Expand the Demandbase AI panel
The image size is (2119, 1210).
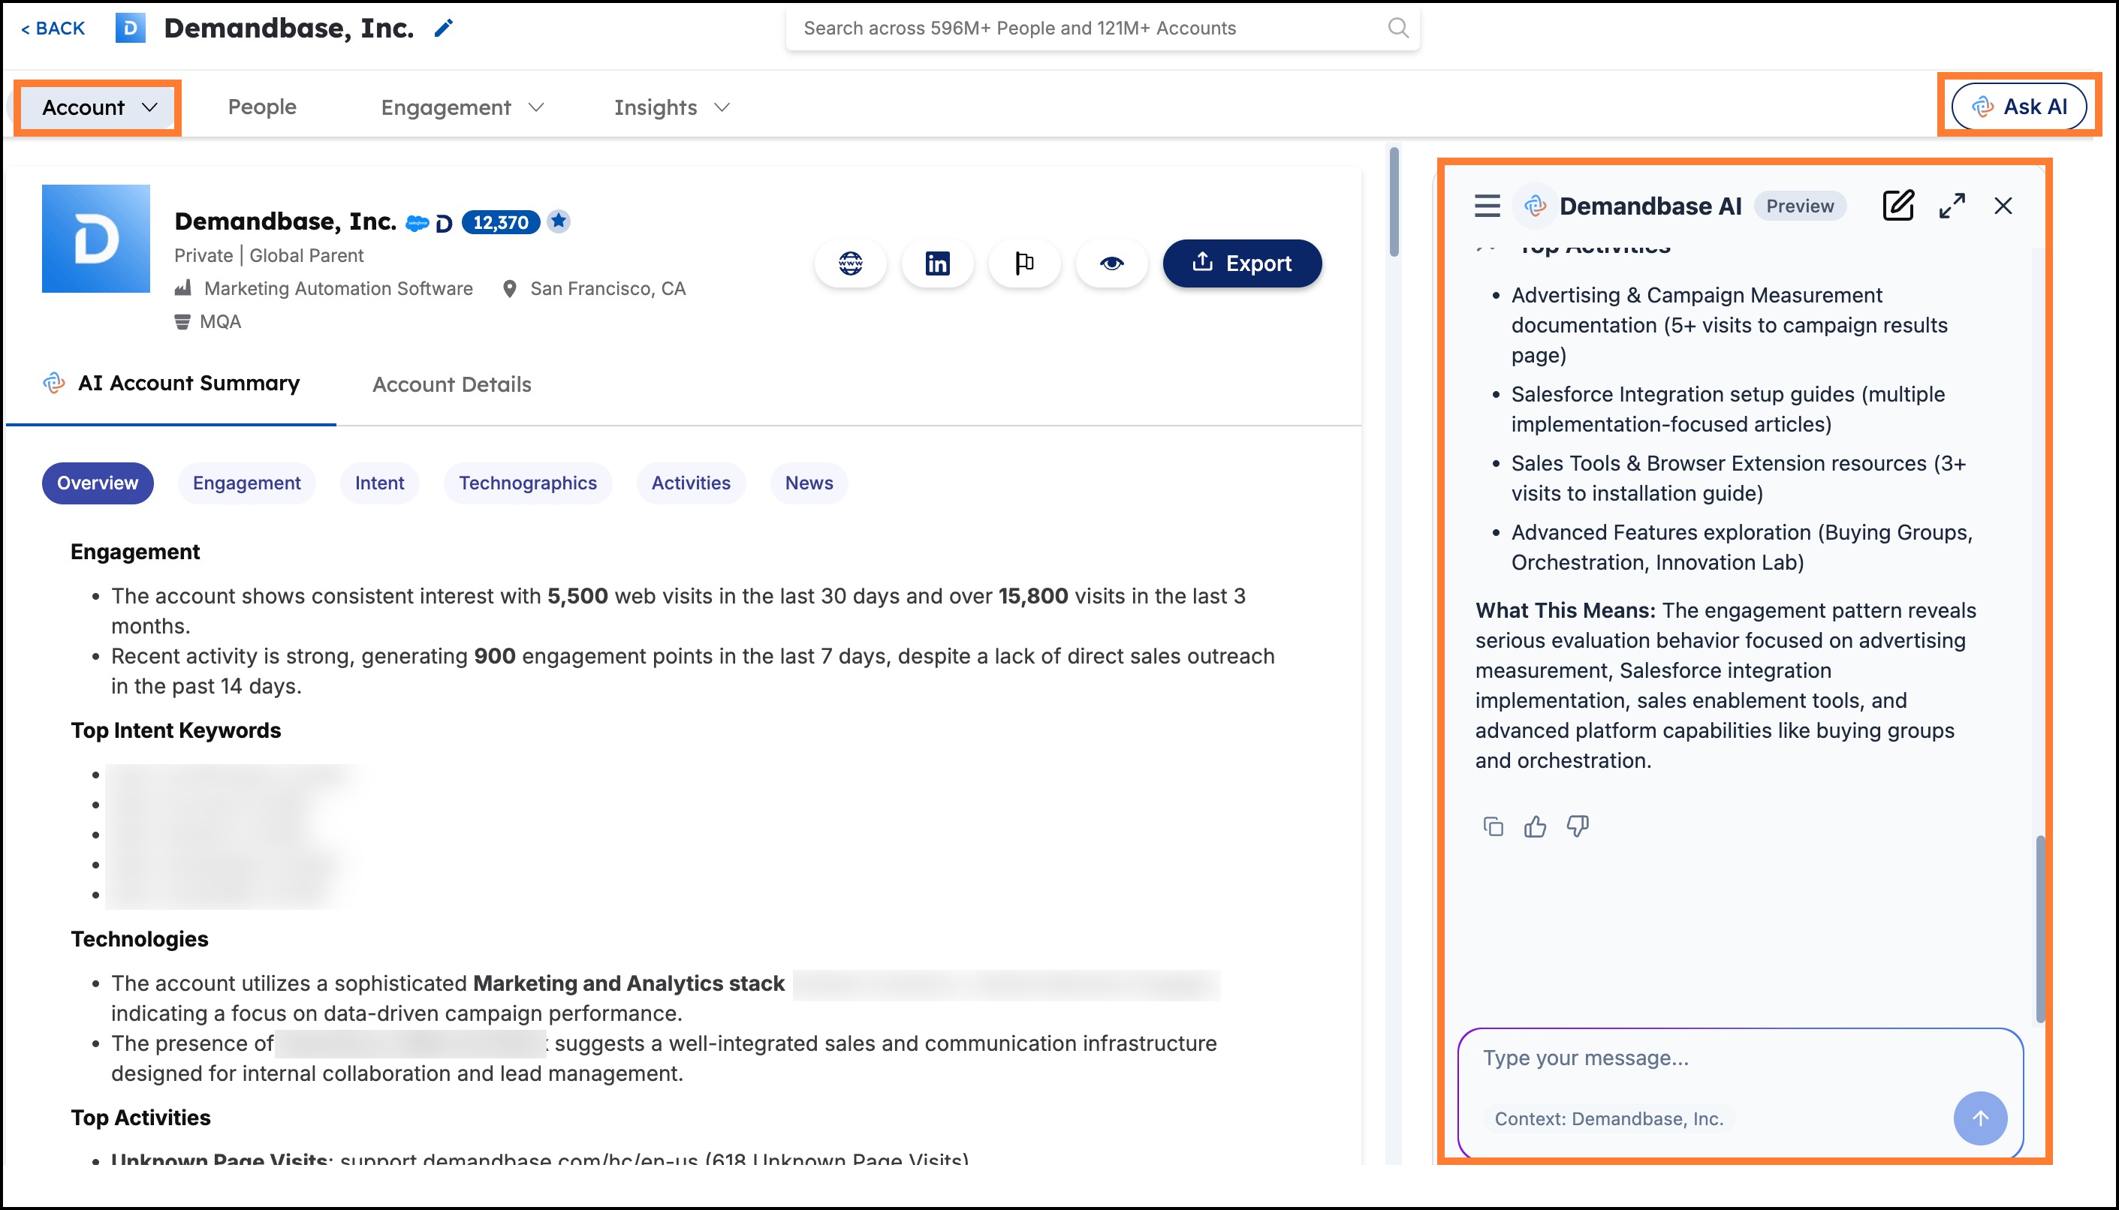pyautogui.click(x=1952, y=205)
